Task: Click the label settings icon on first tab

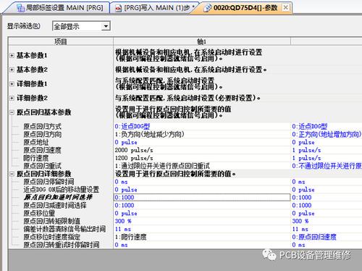Action: point(21,8)
